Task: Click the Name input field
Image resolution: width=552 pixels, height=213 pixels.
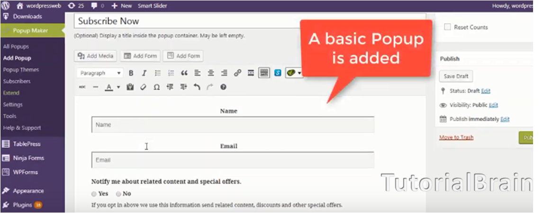Action: (233, 125)
